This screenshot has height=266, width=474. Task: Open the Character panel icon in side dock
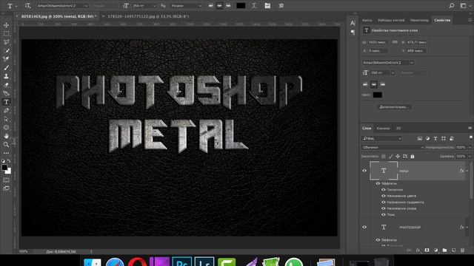tap(353, 23)
